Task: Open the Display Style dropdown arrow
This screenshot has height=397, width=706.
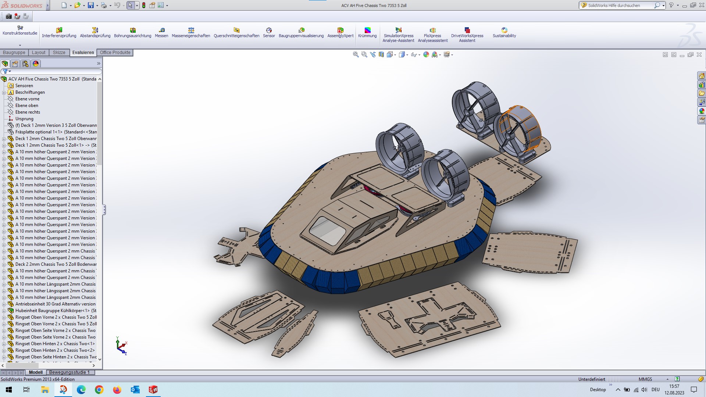Action: point(407,55)
